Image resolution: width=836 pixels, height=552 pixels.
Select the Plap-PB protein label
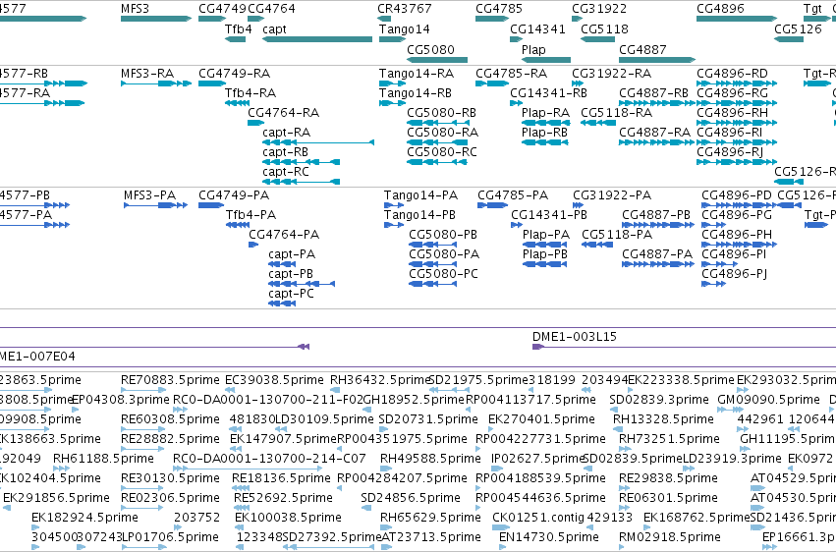coord(544,254)
